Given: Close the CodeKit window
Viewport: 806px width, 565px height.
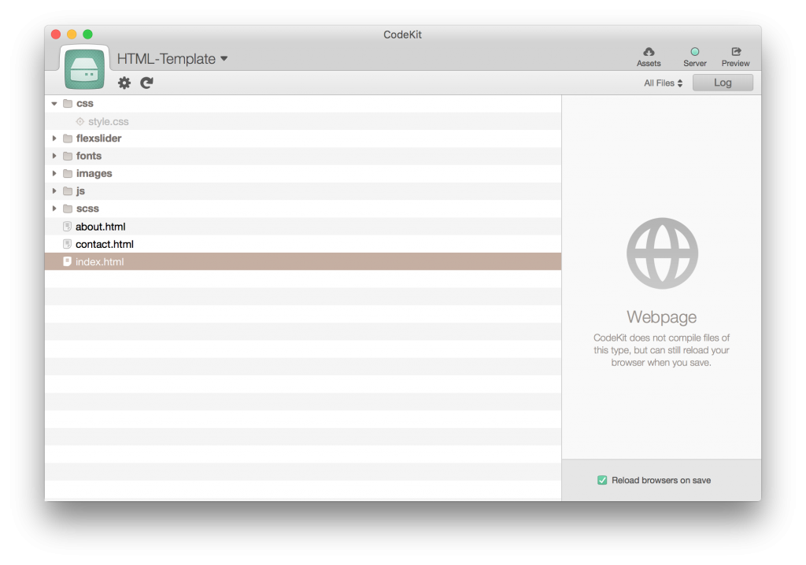Looking at the screenshot, I should coord(56,35).
